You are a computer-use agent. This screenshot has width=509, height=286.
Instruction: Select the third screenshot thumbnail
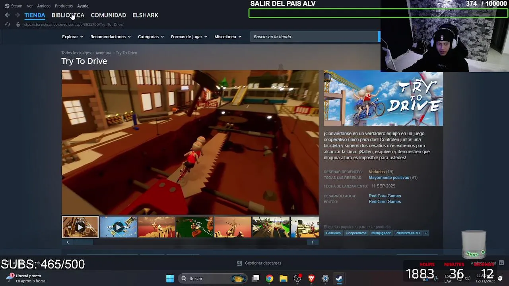pyautogui.click(x=156, y=227)
